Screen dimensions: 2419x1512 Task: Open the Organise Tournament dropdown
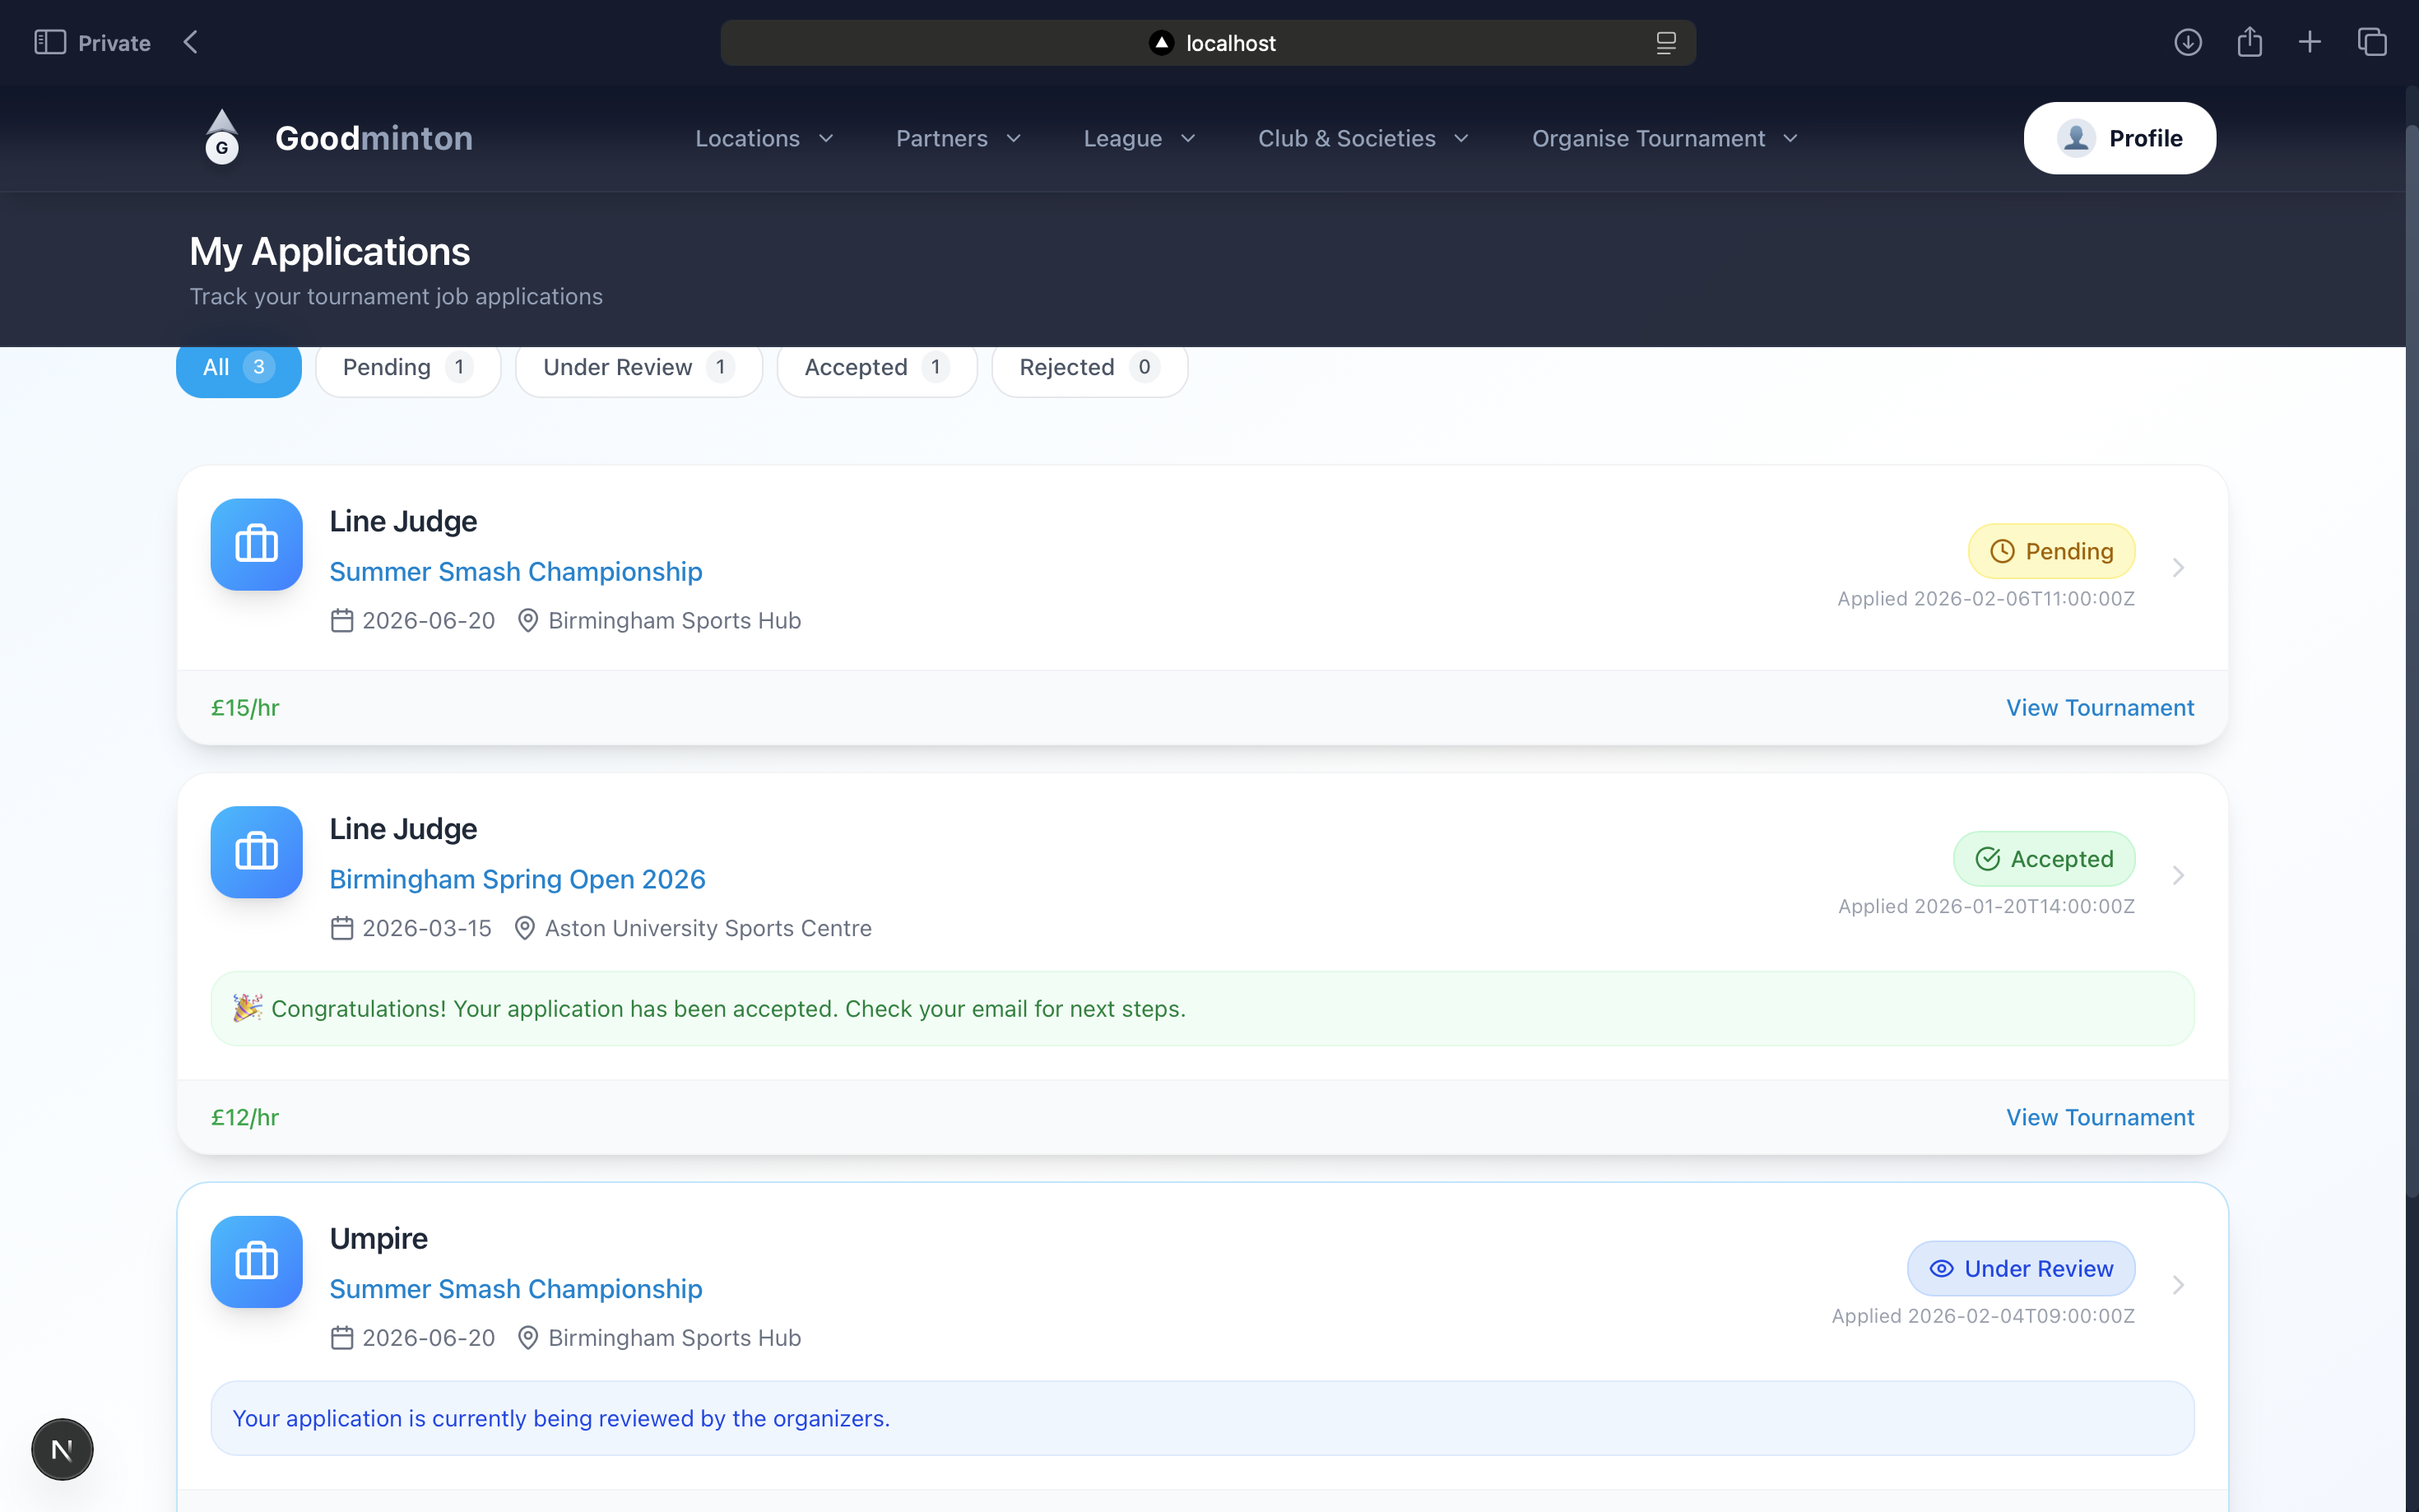click(x=1664, y=138)
